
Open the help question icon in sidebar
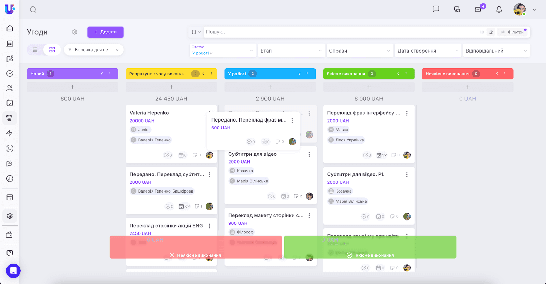tap(10, 253)
